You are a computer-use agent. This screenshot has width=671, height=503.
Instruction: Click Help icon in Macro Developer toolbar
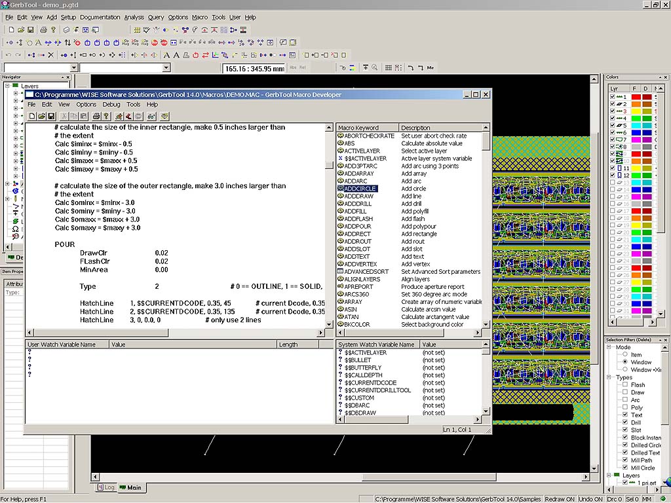(105, 117)
